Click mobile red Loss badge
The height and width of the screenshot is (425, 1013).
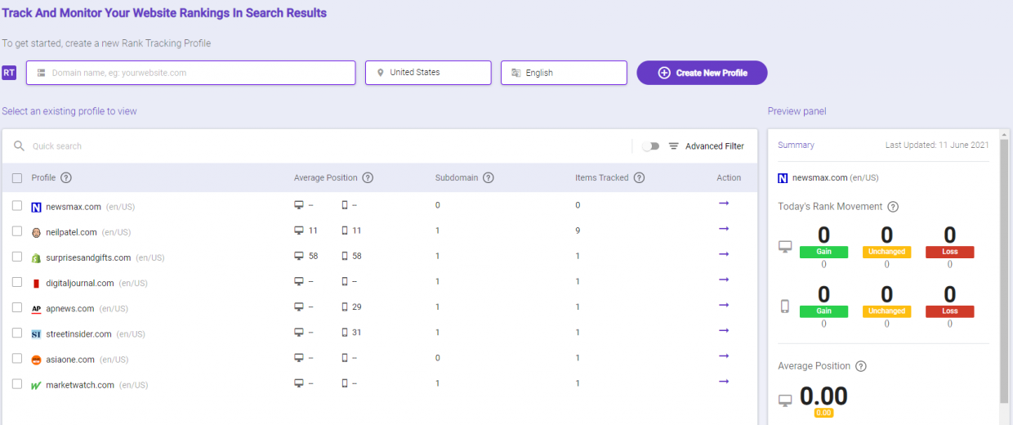click(x=949, y=311)
